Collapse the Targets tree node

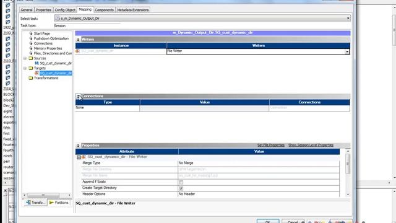point(25,68)
